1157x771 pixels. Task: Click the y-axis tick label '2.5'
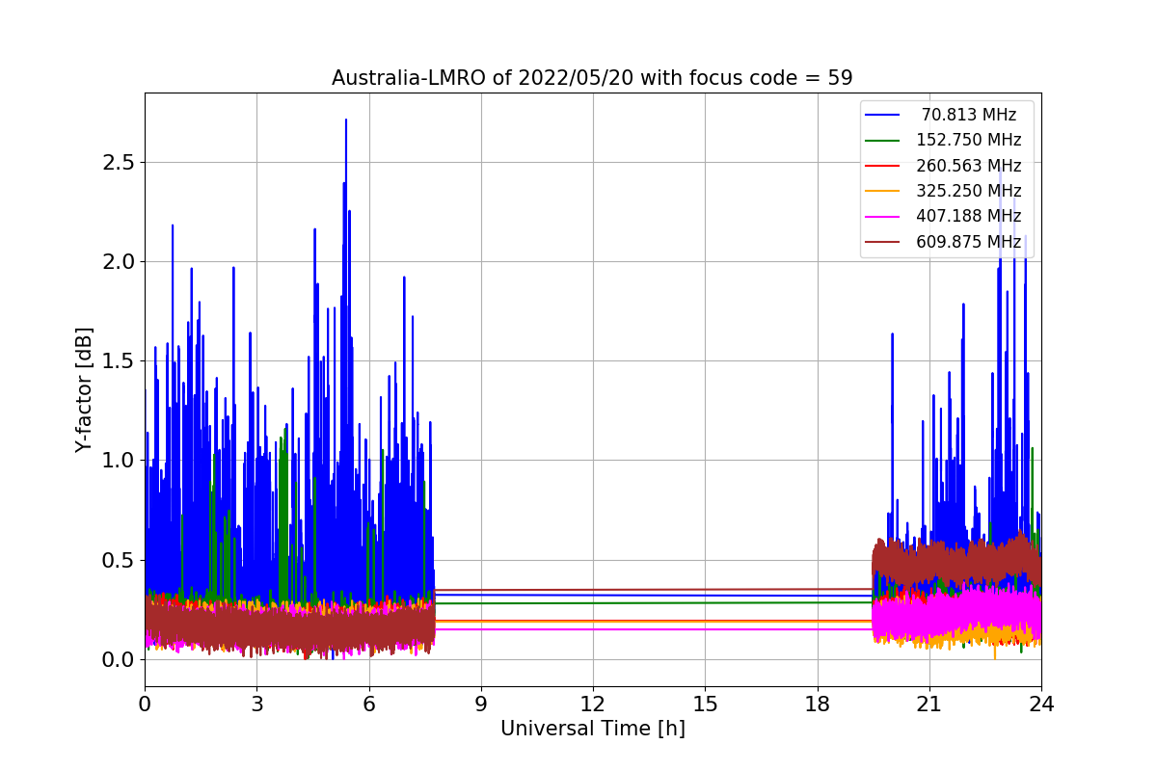117,162
